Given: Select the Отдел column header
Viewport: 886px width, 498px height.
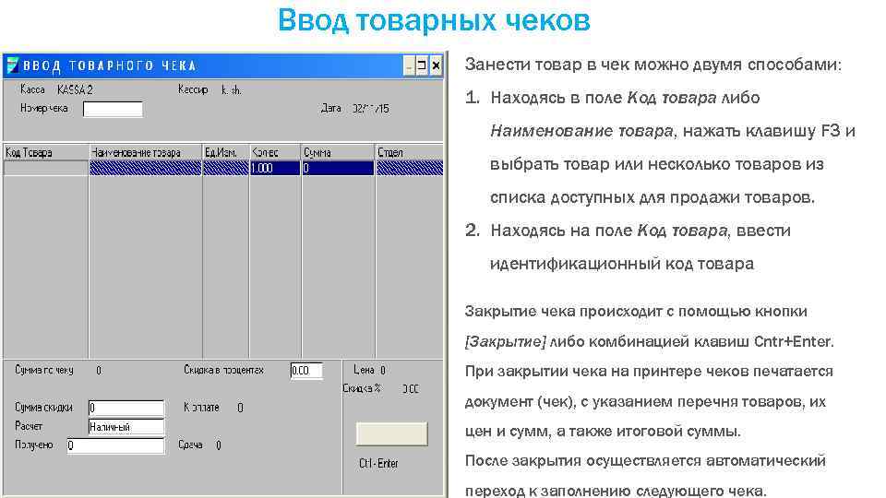Looking at the screenshot, I should [x=409, y=152].
